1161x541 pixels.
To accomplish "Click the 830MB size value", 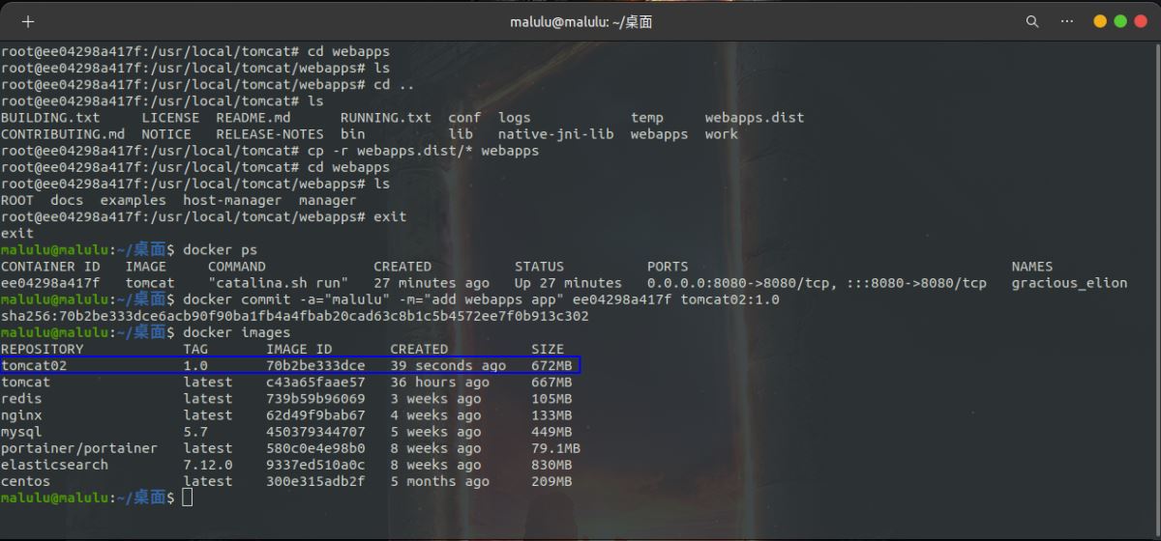I will coord(551,464).
